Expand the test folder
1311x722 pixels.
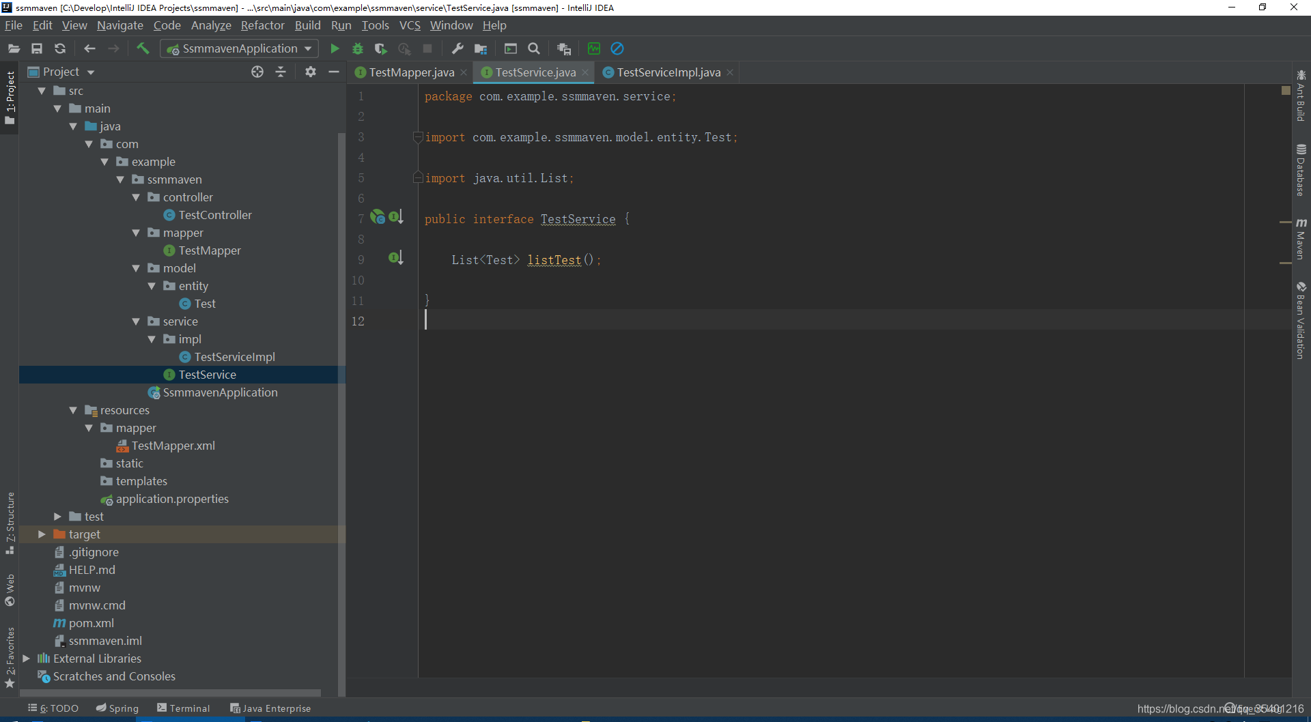coord(57,517)
